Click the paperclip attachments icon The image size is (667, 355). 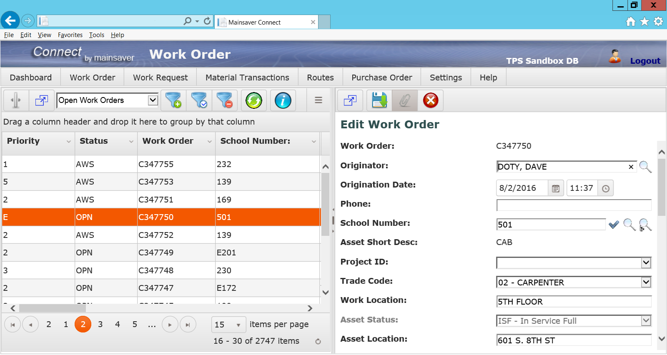pyautogui.click(x=405, y=100)
